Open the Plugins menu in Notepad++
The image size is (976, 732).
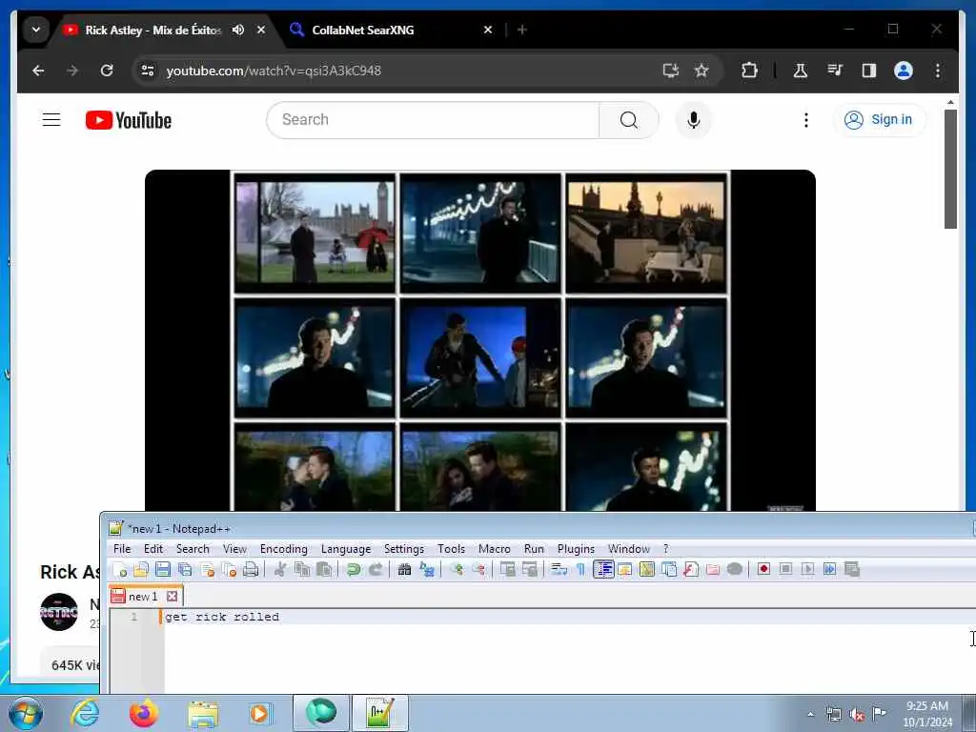point(576,548)
